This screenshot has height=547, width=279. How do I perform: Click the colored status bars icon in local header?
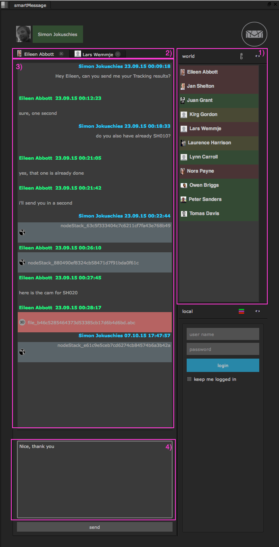[x=242, y=311]
